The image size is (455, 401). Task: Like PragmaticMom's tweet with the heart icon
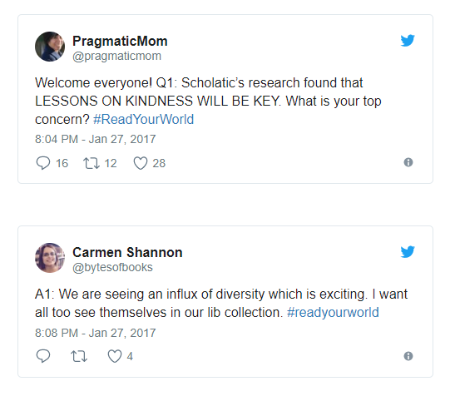pos(140,163)
